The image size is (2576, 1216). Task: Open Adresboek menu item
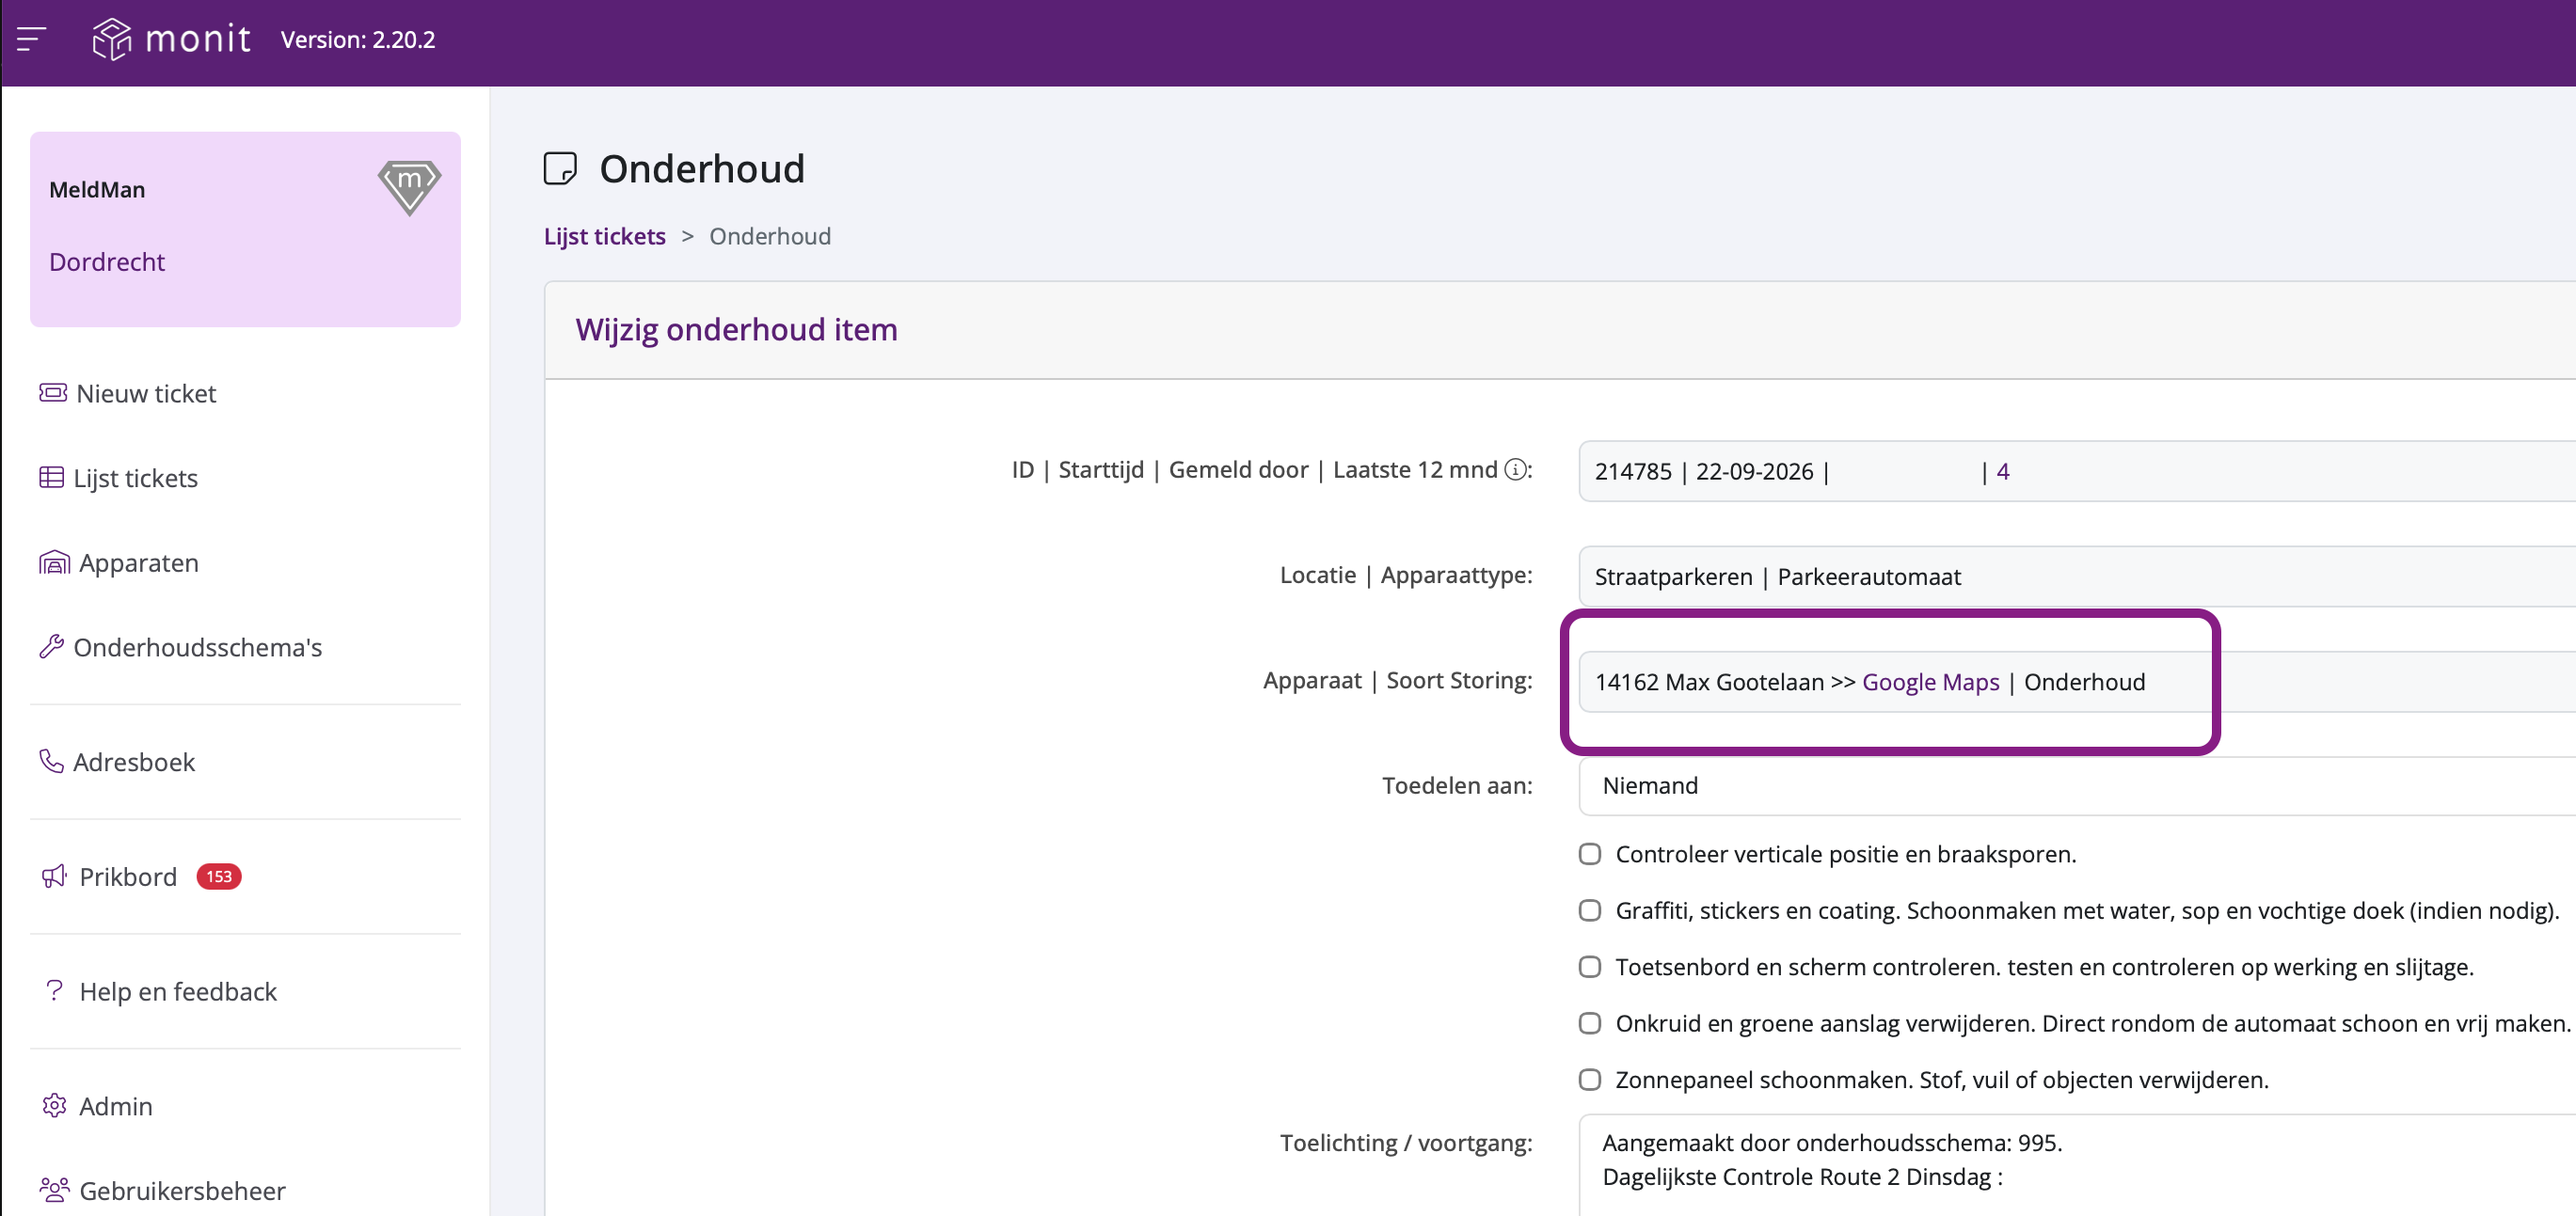134,762
